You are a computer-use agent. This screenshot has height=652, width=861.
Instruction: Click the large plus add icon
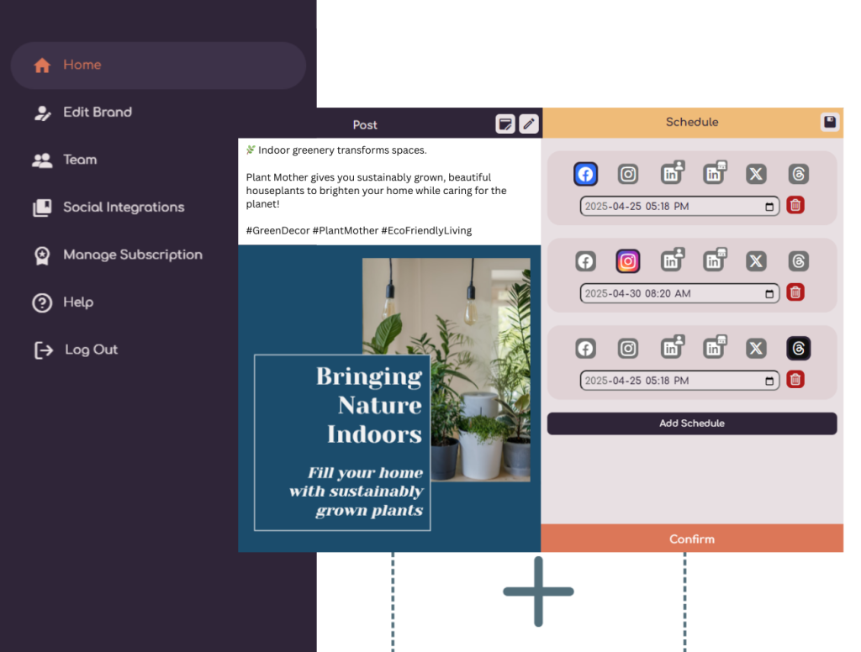pyautogui.click(x=539, y=592)
